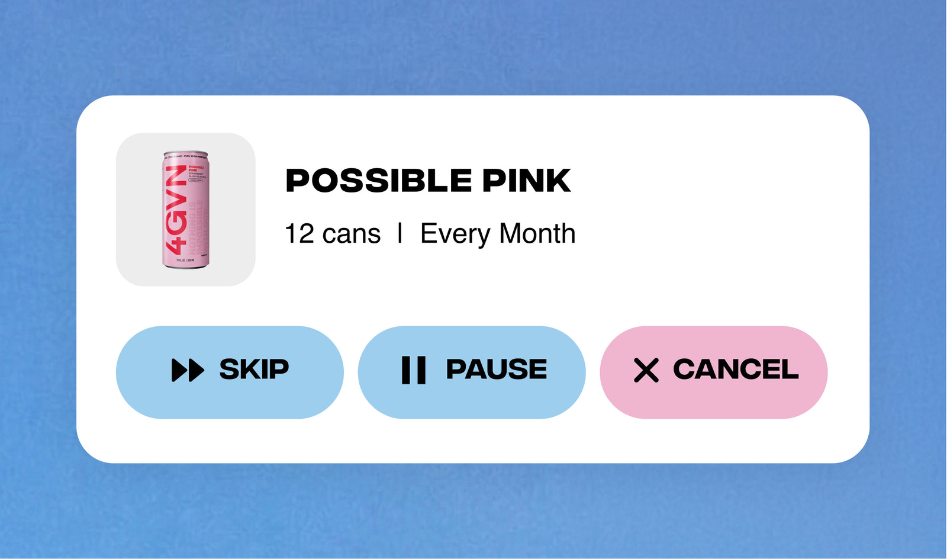Click the pause bars icon

[413, 370]
